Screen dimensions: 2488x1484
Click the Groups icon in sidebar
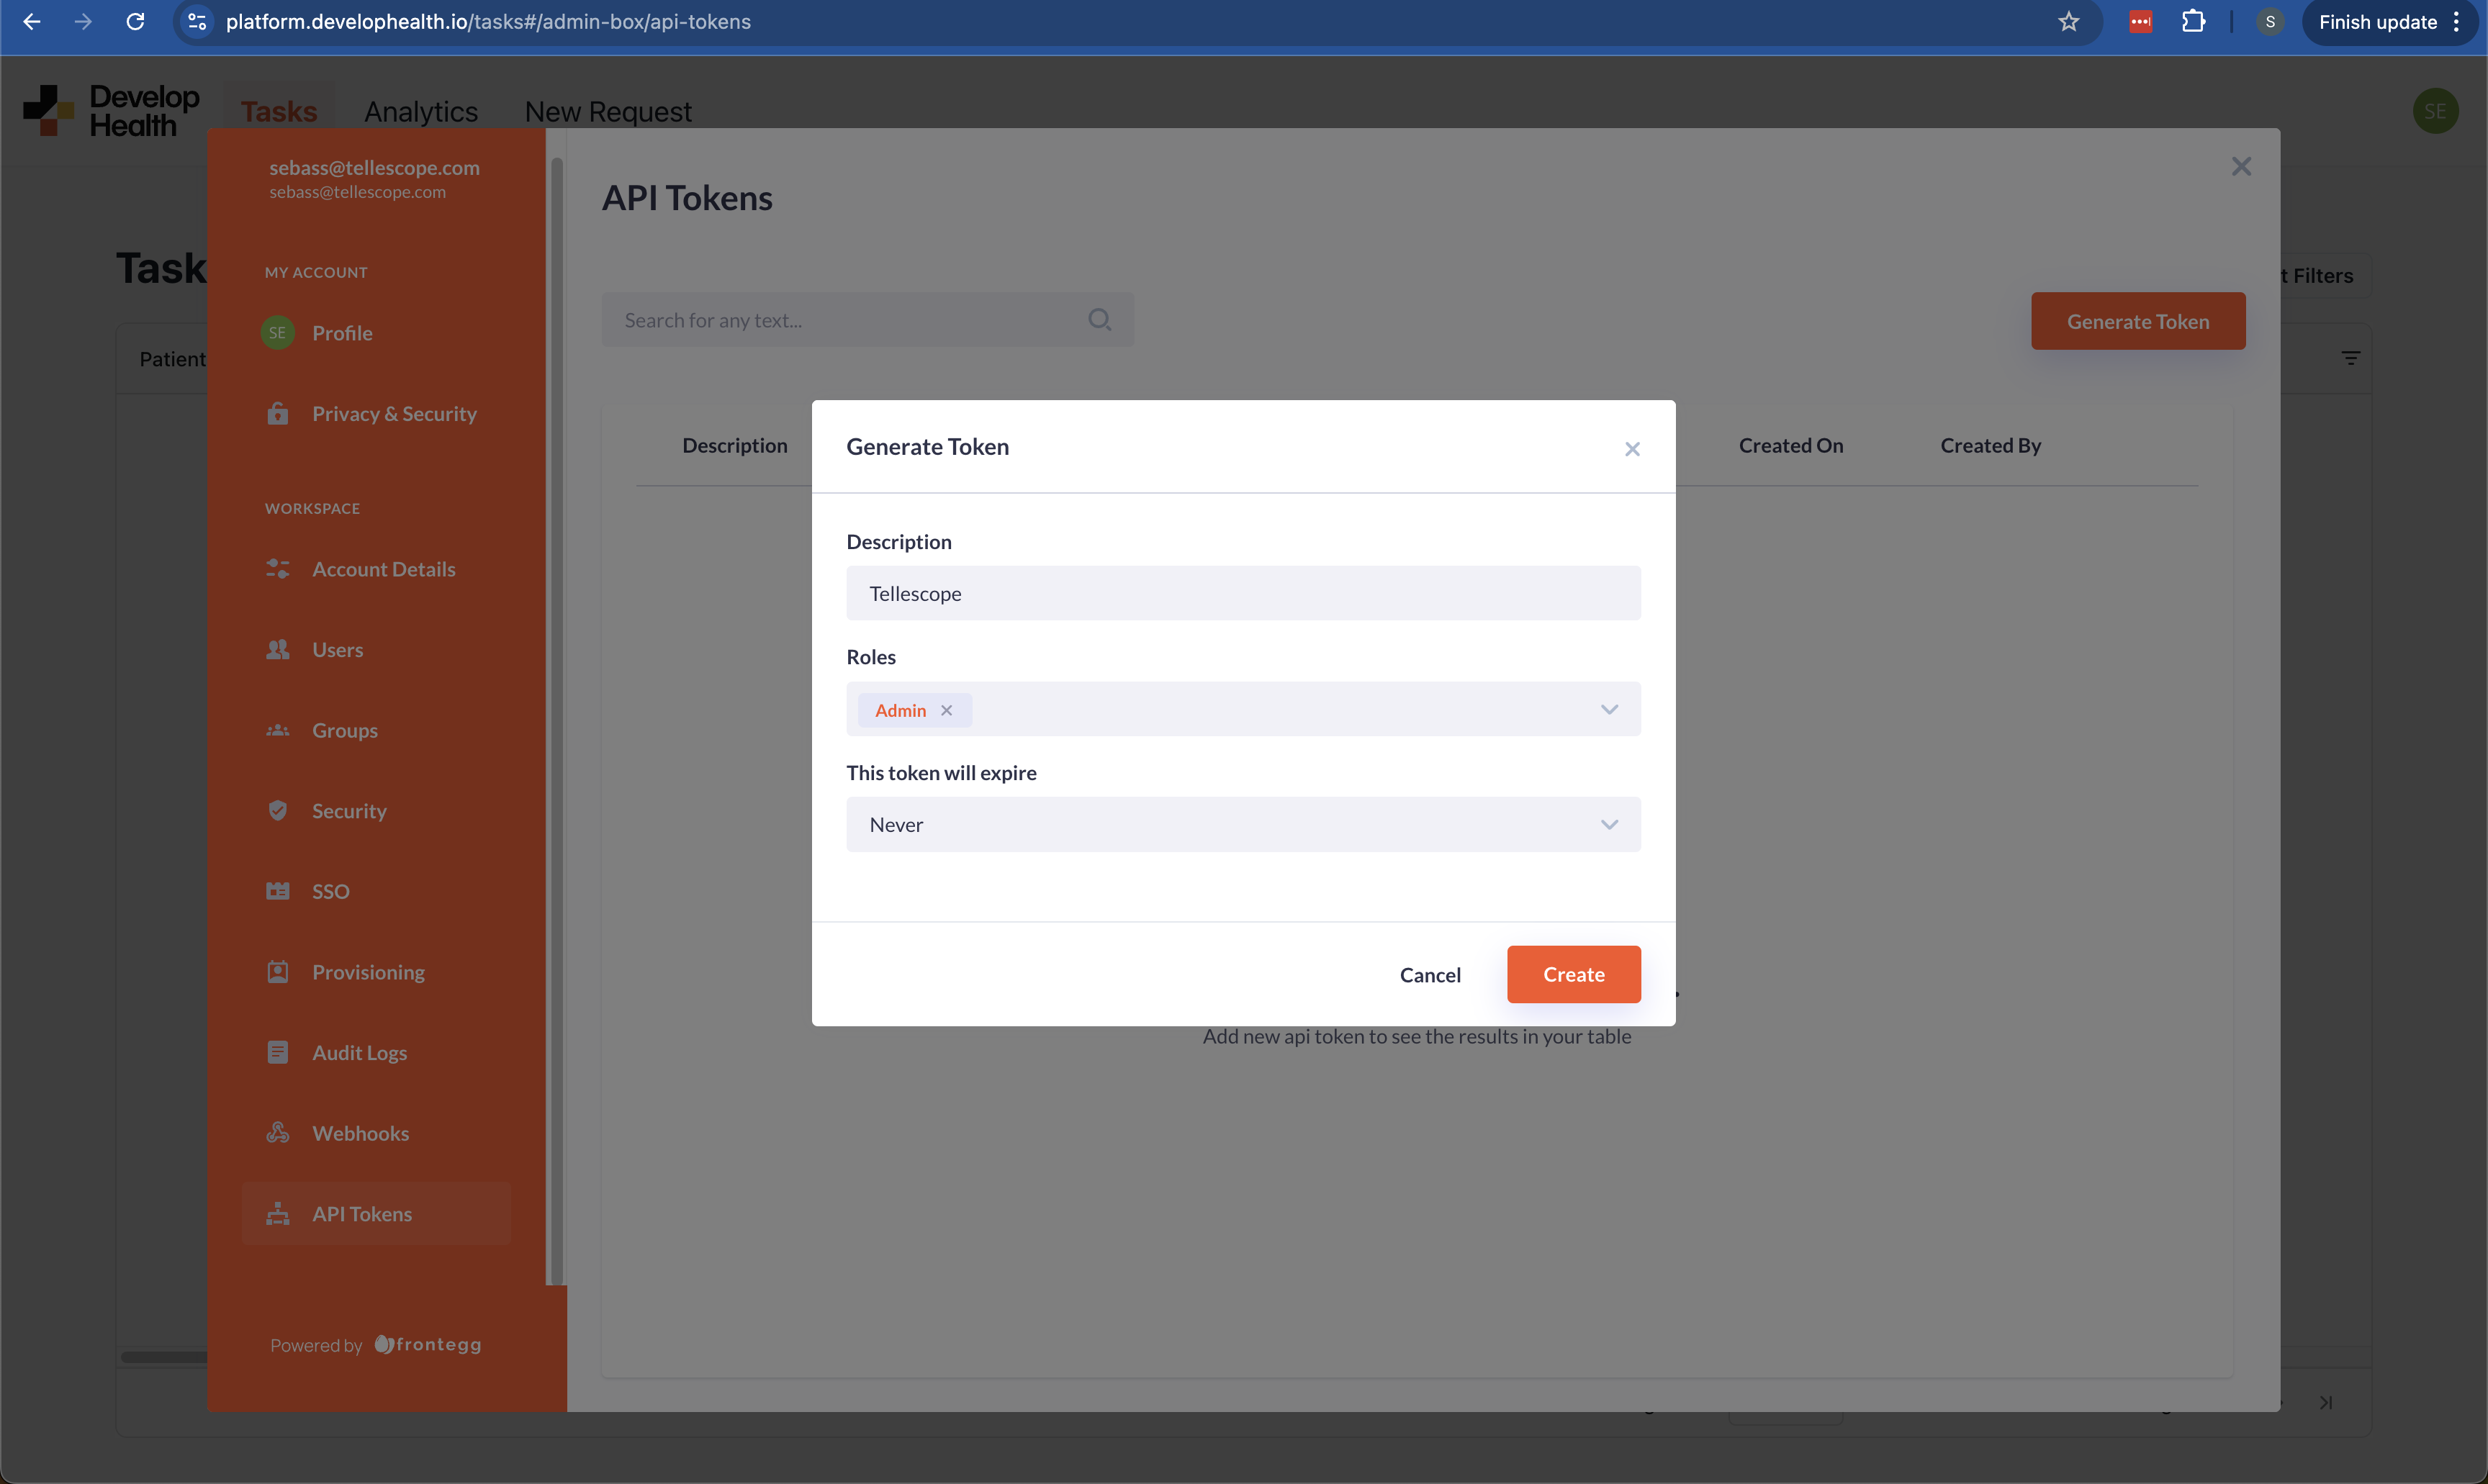(278, 730)
